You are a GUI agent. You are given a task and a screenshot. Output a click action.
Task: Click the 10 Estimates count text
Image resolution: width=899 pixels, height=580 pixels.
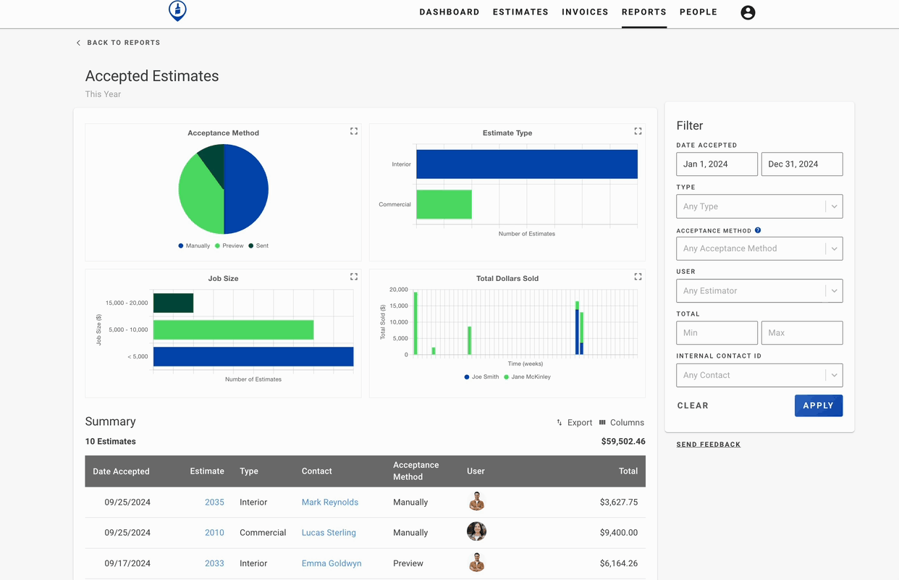click(x=111, y=441)
